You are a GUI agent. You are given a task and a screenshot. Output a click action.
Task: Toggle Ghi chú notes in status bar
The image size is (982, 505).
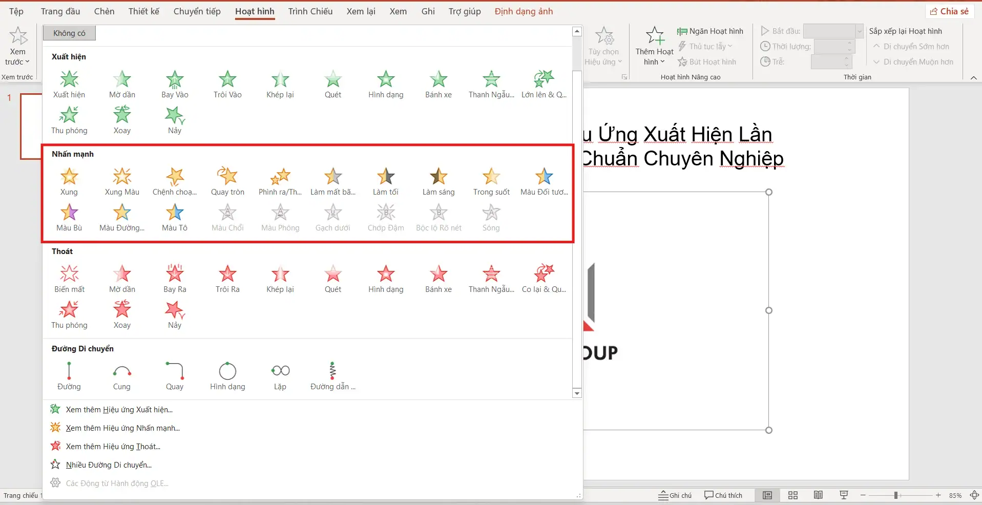coord(675,495)
